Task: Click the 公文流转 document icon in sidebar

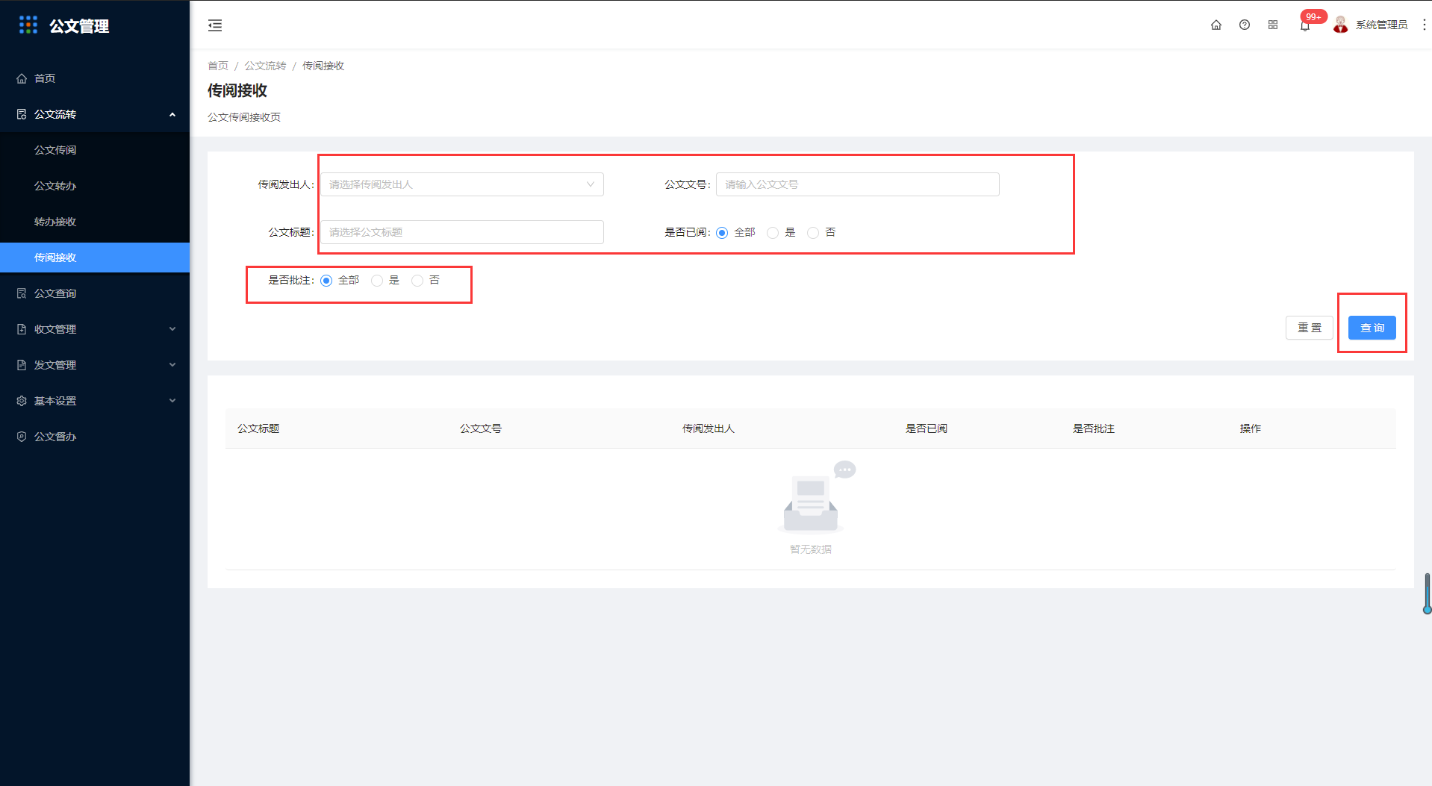Action: (x=22, y=114)
